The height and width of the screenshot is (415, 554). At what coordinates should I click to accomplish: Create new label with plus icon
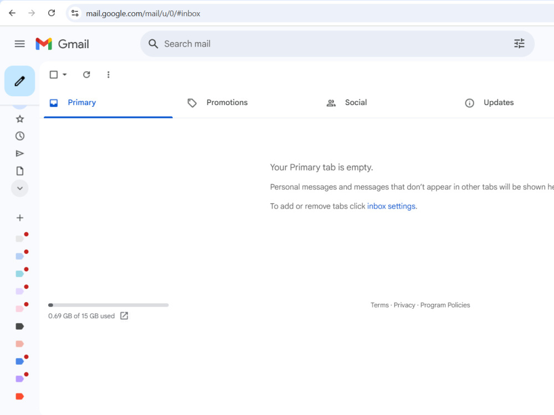pyautogui.click(x=20, y=217)
